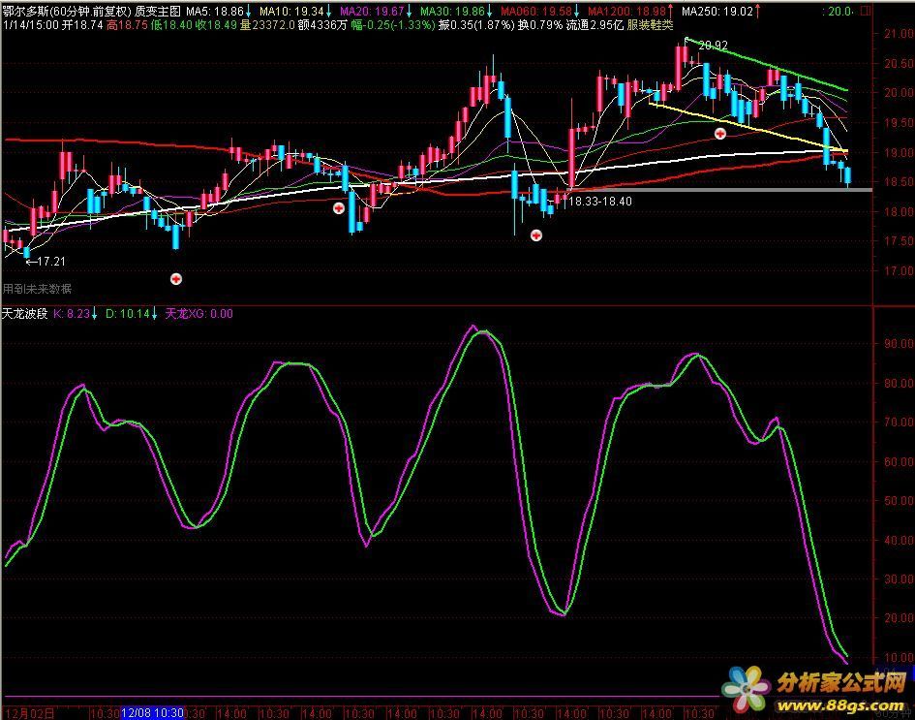915x720 pixels.
Task: Click the 60分钟 period label at bottom right
Action: tap(892, 713)
